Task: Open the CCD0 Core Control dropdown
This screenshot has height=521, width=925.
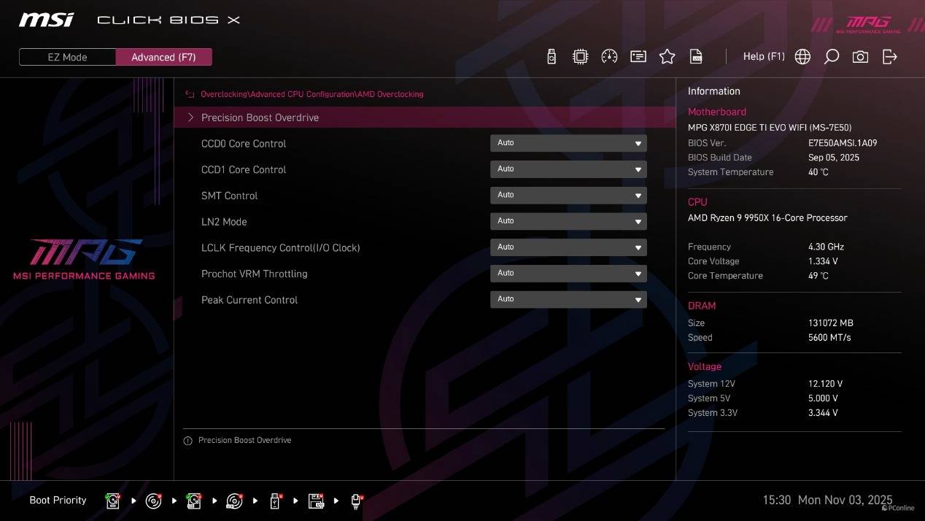Action: click(x=568, y=143)
